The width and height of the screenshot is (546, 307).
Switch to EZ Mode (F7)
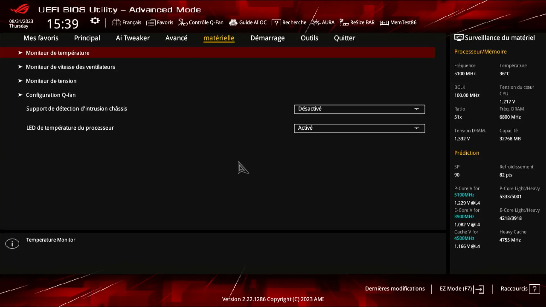(456, 289)
